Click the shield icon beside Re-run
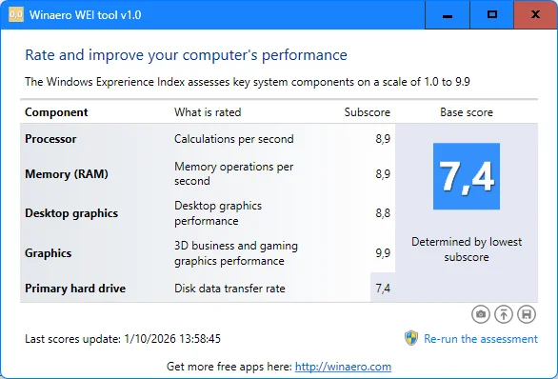Image resolution: width=558 pixels, height=379 pixels. pyautogui.click(x=411, y=338)
